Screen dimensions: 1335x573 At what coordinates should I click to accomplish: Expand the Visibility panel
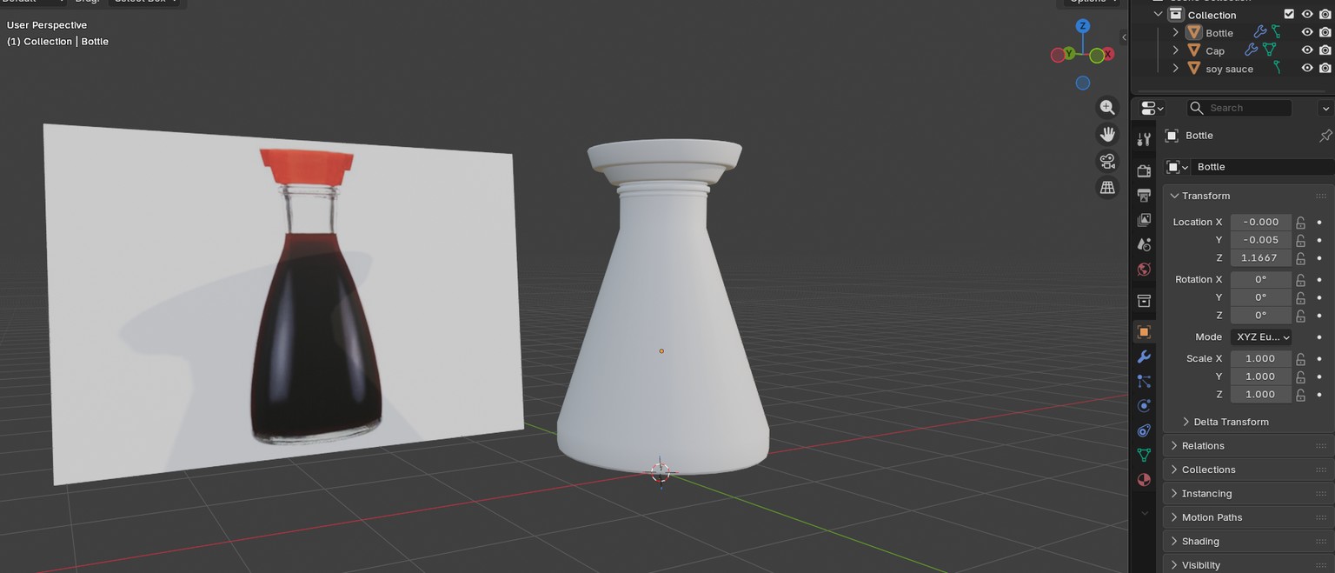1174,565
